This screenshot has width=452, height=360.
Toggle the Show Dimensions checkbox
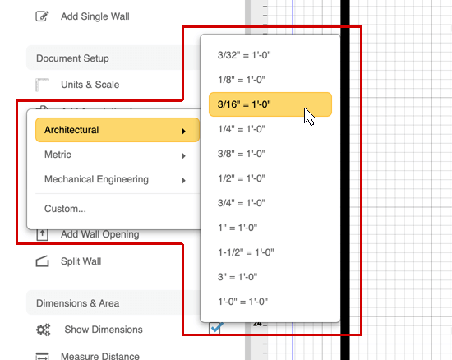[215, 328]
